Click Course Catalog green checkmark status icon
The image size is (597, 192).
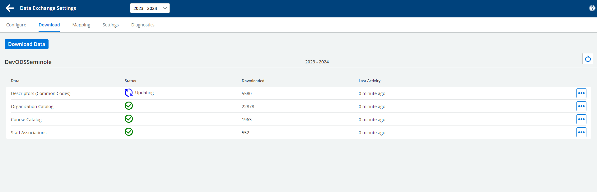(128, 119)
